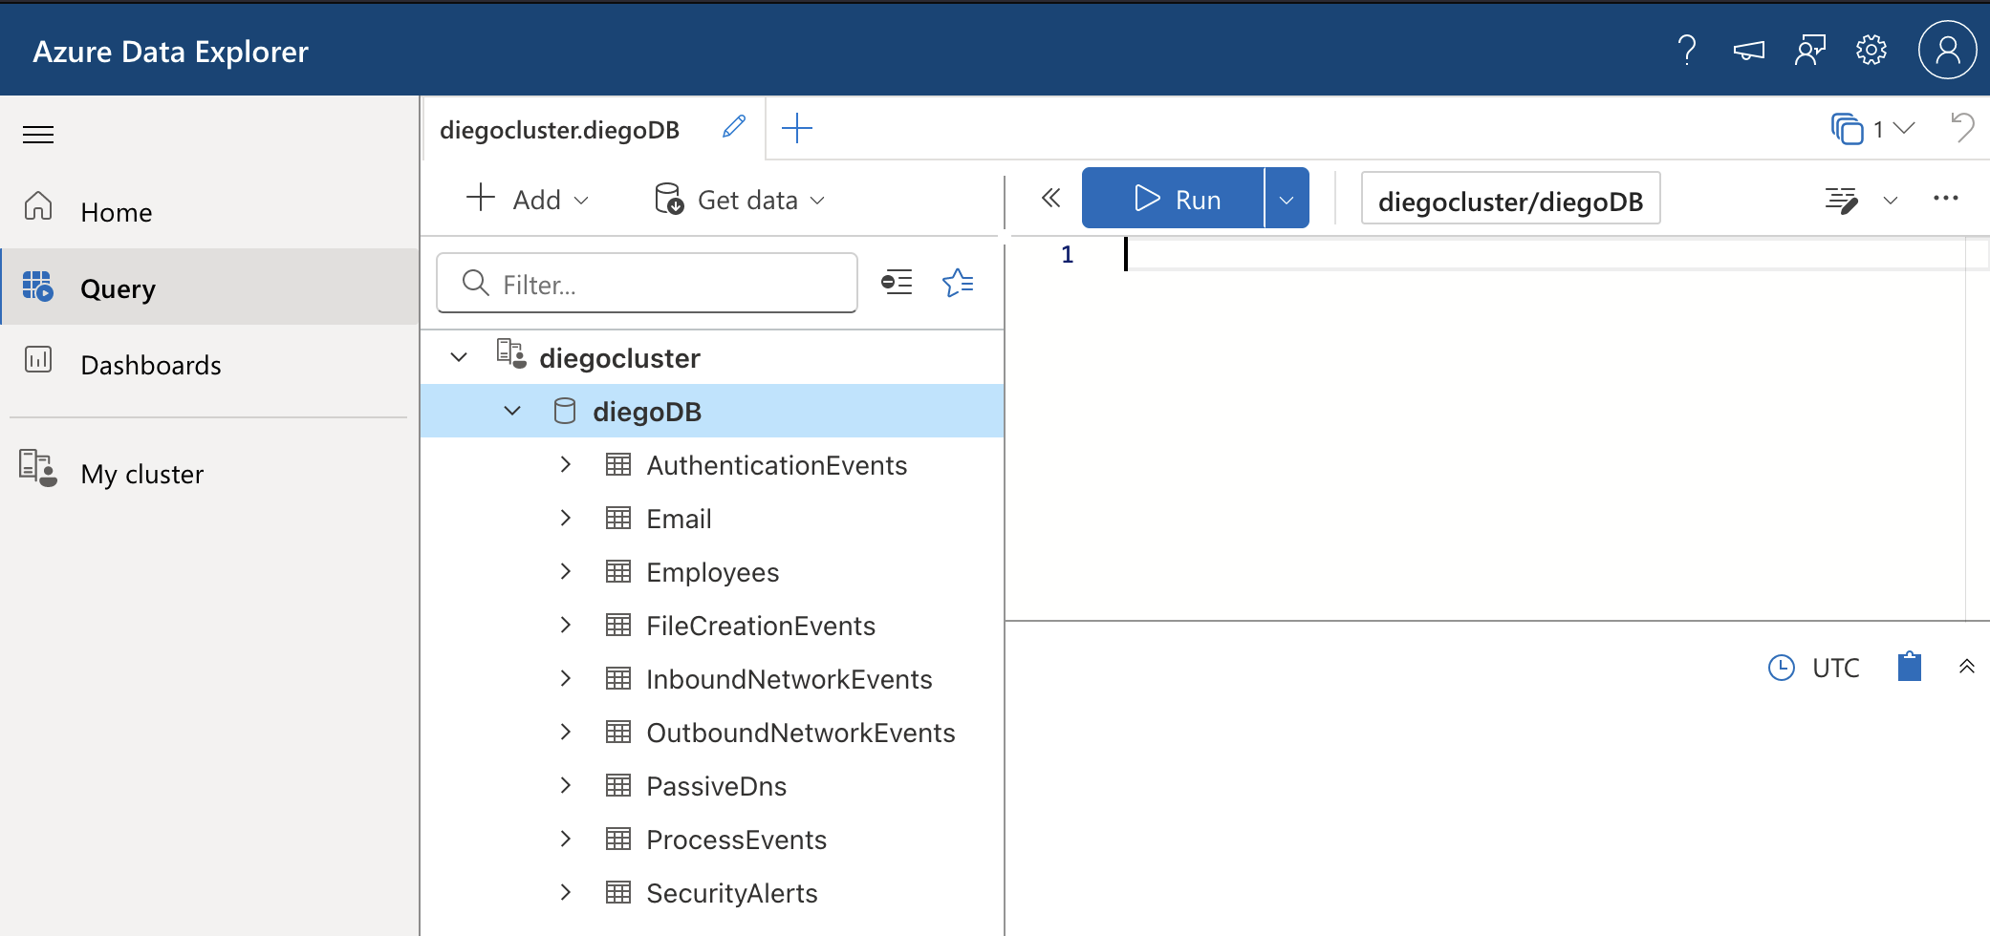The height and width of the screenshot is (936, 1990).
Task: Select OutboundNetworkEvents table name
Action: point(801,733)
